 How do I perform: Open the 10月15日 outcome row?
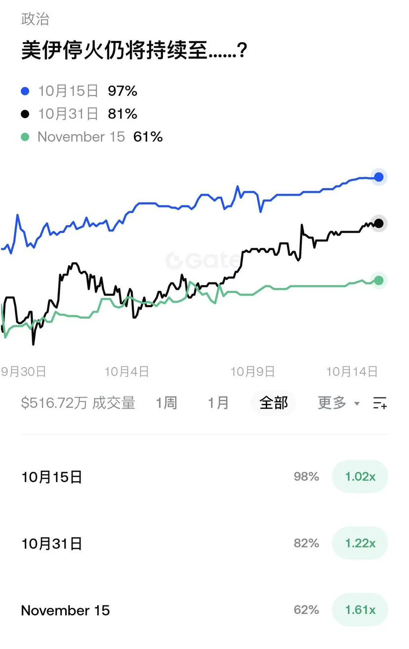pos(204,477)
